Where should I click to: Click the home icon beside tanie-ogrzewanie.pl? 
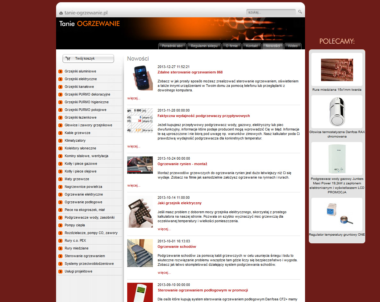(61, 13)
